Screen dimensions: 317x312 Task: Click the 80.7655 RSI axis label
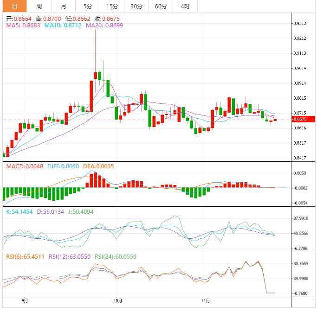[x=301, y=264]
